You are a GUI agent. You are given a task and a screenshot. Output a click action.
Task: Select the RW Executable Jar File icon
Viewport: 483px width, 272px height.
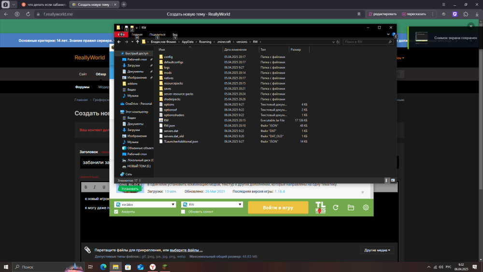pos(161,120)
